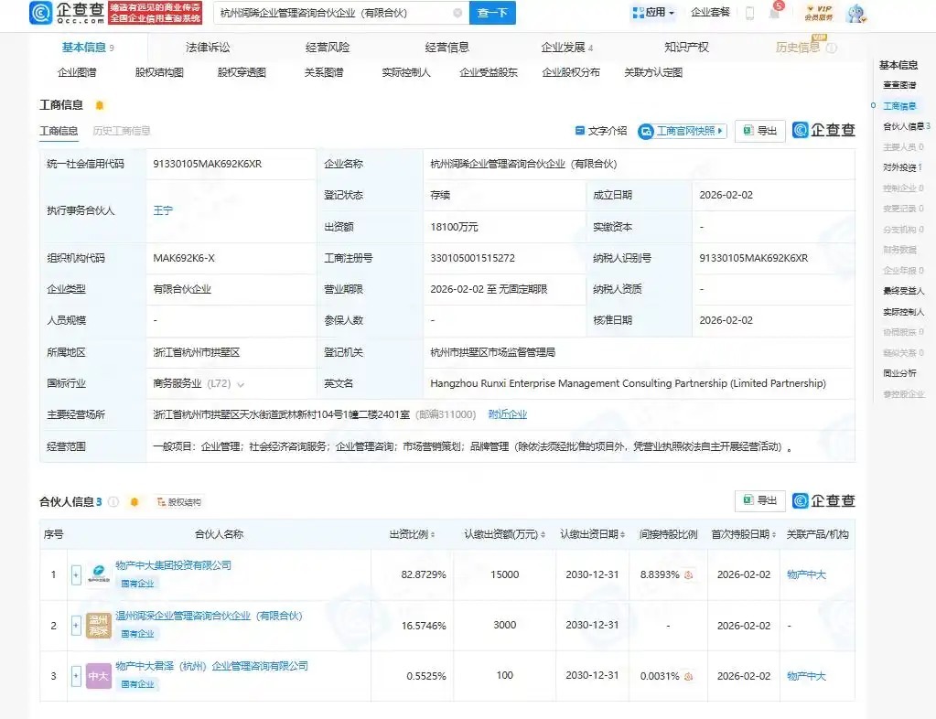Sort partners by 出资比例 column

point(412,534)
